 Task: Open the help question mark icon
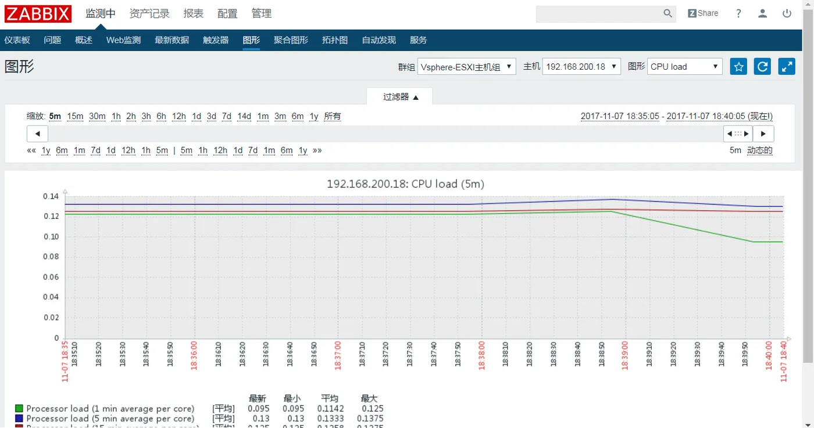coord(738,13)
